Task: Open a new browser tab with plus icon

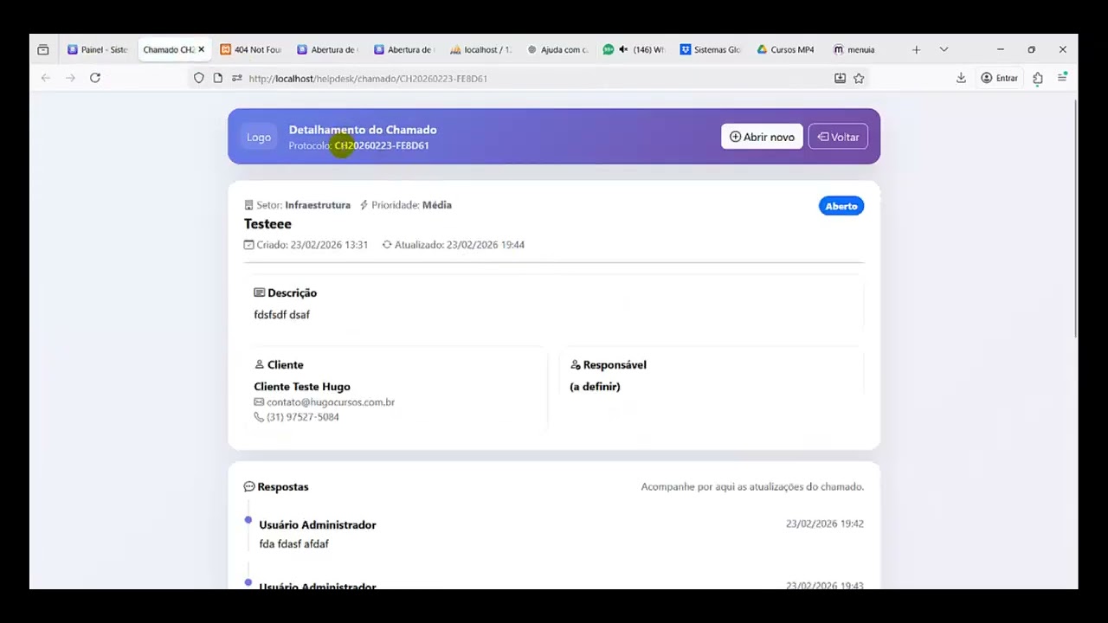Action: [x=916, y=50]
